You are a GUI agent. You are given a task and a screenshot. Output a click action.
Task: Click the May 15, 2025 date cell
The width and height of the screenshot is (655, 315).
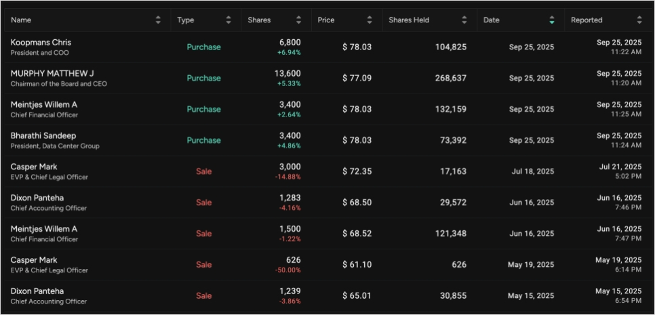531,296
